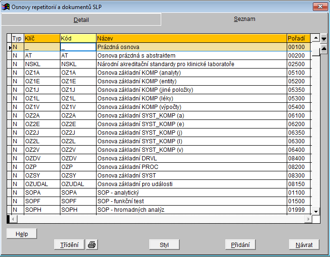Click the application icon in title bar

(x=6, y=6)
